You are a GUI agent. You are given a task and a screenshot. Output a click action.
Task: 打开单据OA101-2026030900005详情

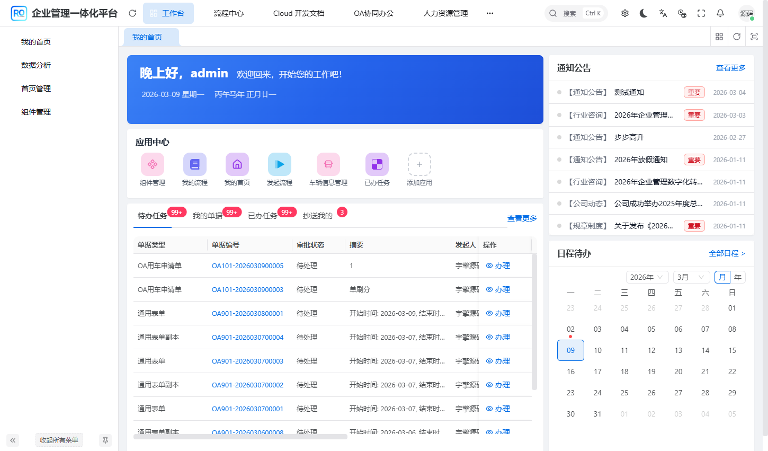pyautogui.click(x=247, y=265)
